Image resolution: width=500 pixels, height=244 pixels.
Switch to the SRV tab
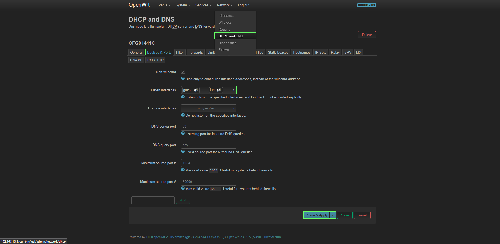coord(348,52)
